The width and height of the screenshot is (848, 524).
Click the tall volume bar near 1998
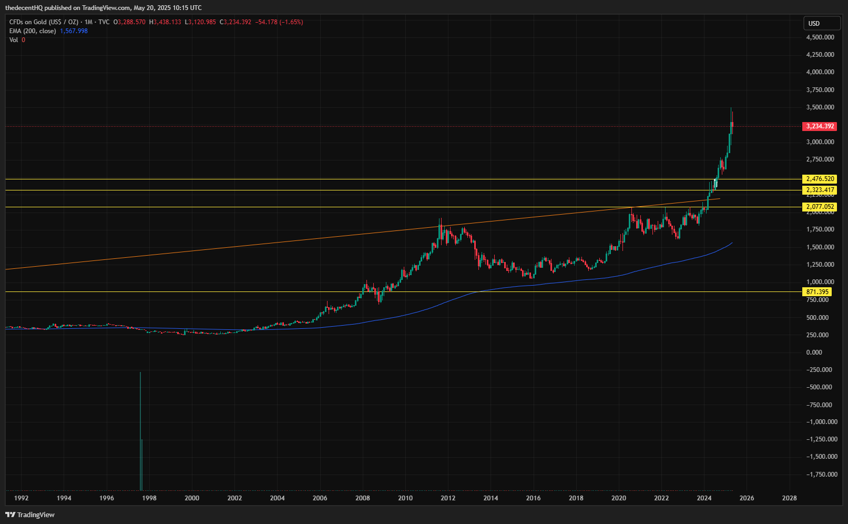pyautogui.click(x=140, y=431)
